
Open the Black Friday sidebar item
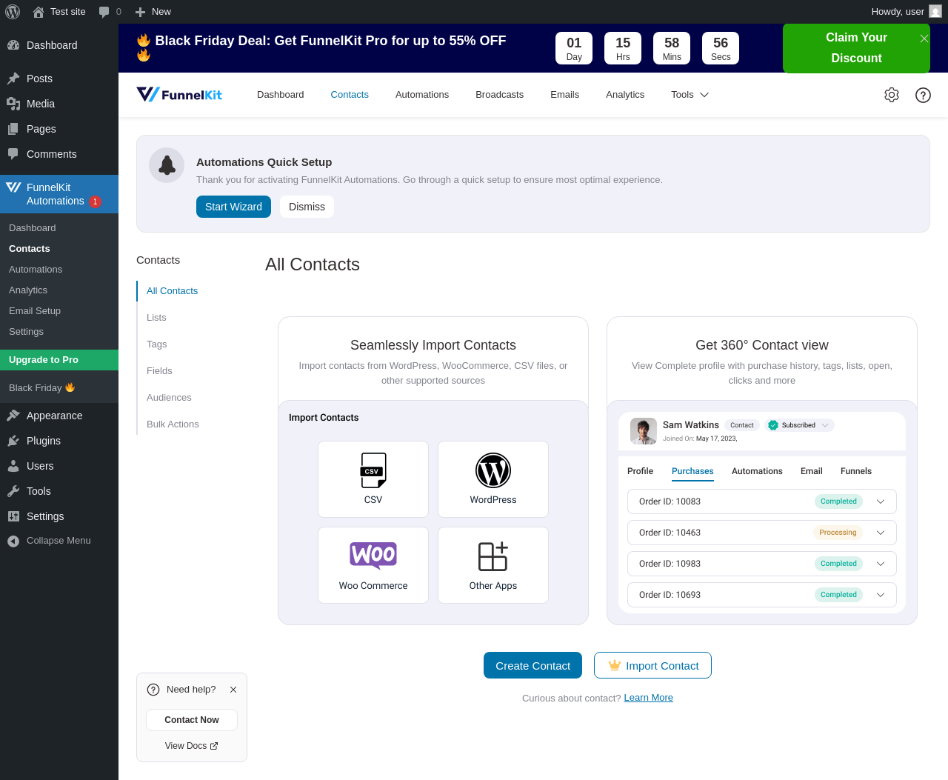click(59, 388)
